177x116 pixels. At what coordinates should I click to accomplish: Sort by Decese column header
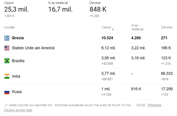[167, 27]
